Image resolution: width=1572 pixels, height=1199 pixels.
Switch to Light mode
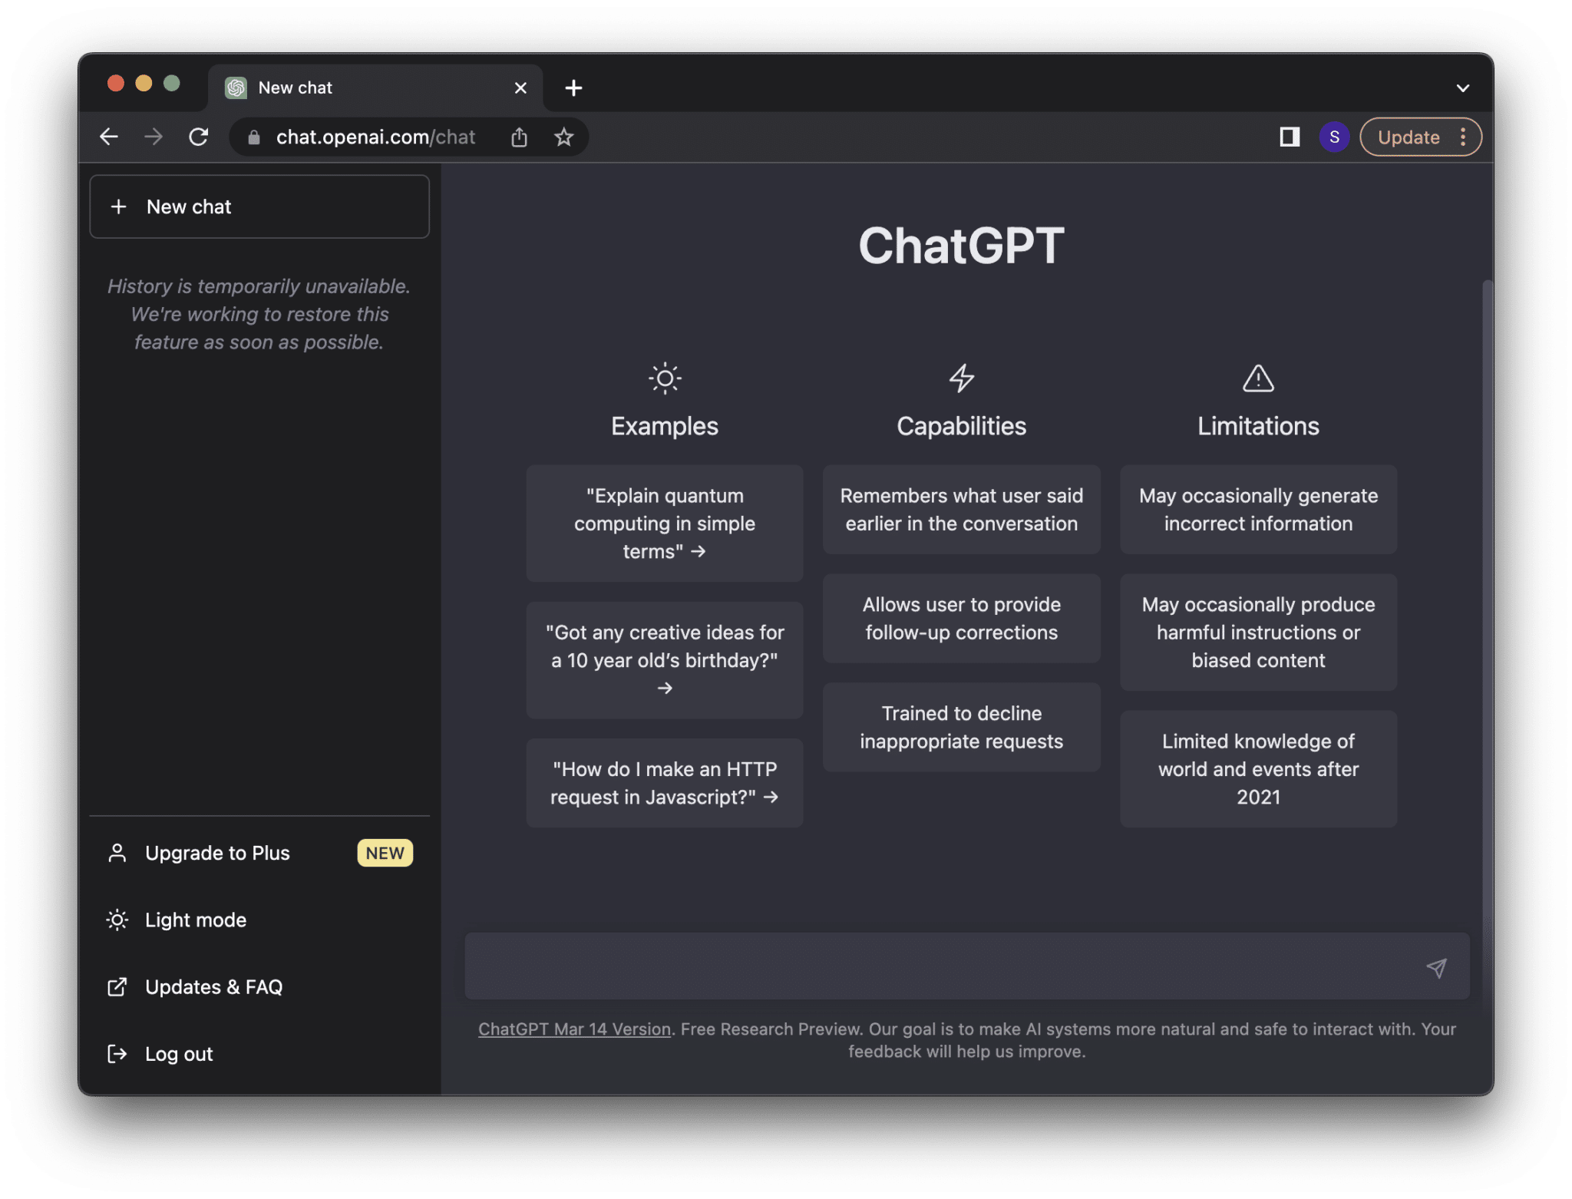click(x=259, y=920)
